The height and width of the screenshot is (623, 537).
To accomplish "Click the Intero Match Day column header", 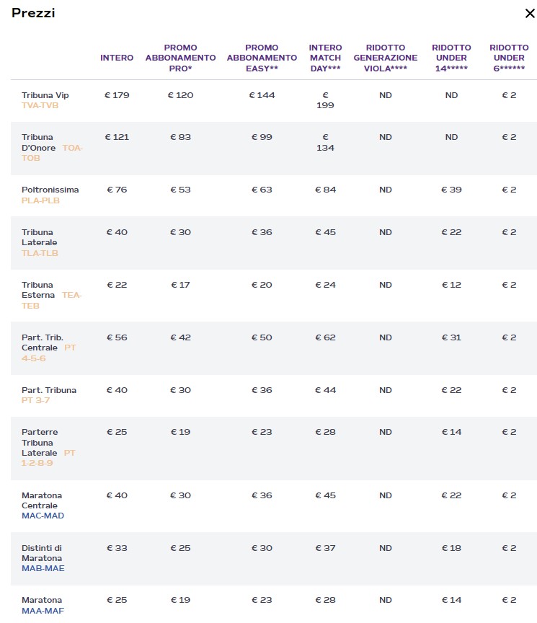I will click(325, 58).
